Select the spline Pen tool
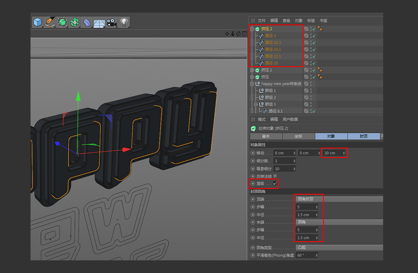 (x=50, y=22)
